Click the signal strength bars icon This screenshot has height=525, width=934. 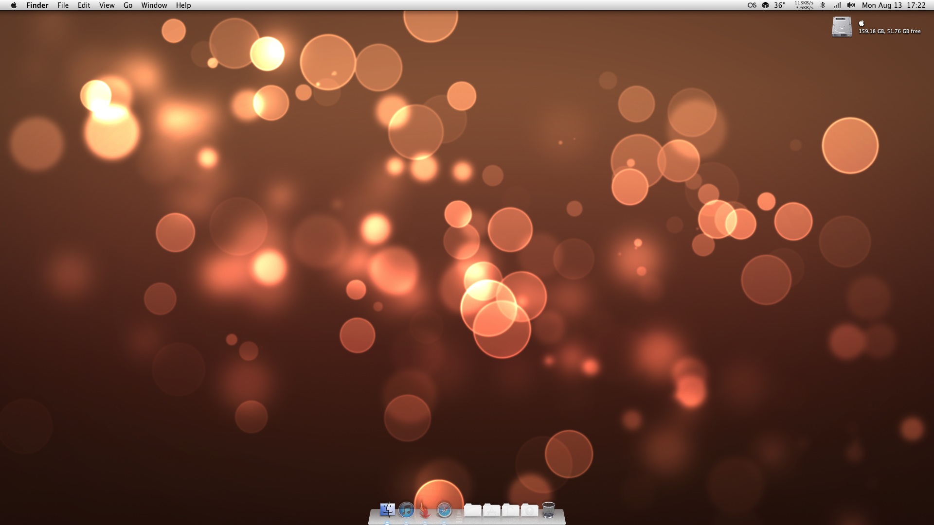click(x=837, y=5)
